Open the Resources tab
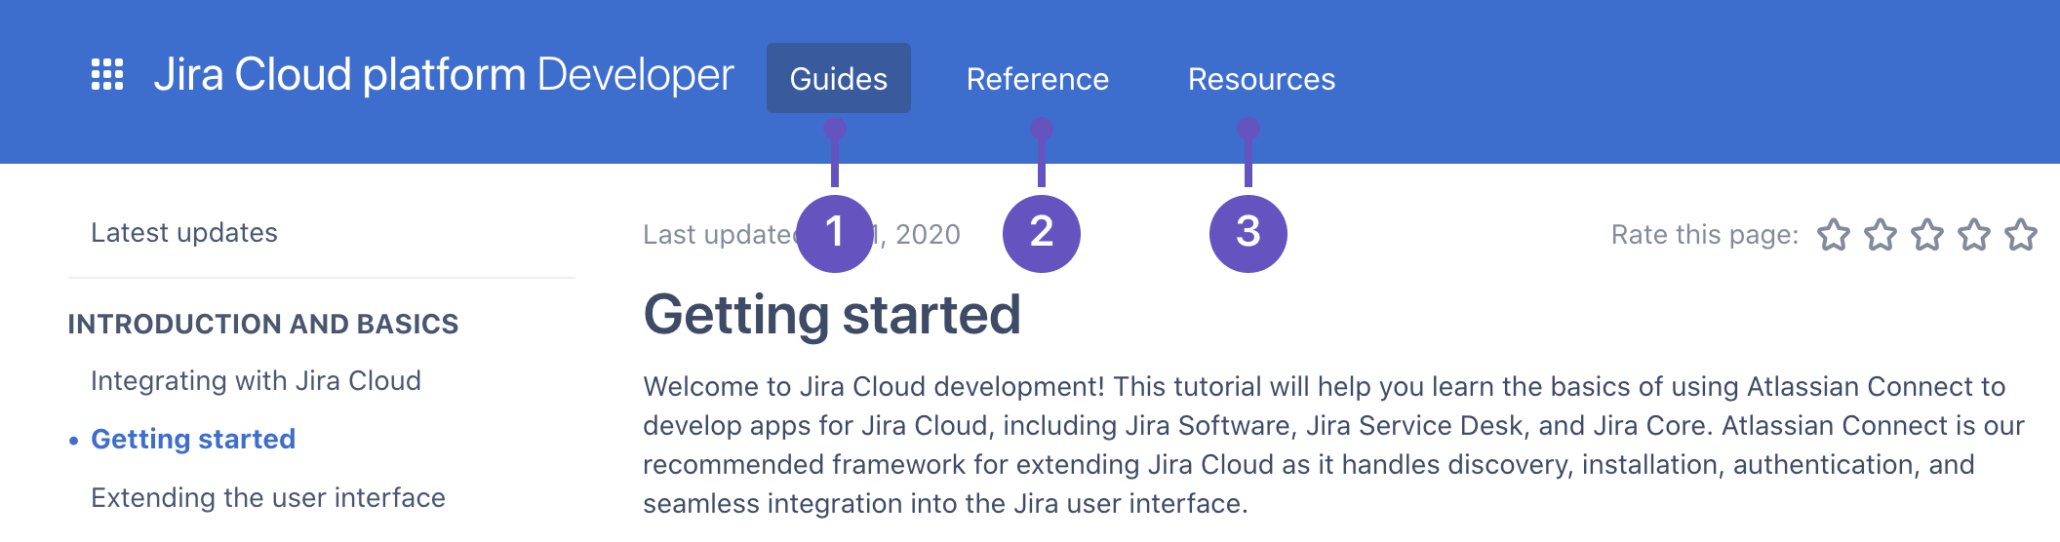The image size is (2060, 542). coord(1261,79)
